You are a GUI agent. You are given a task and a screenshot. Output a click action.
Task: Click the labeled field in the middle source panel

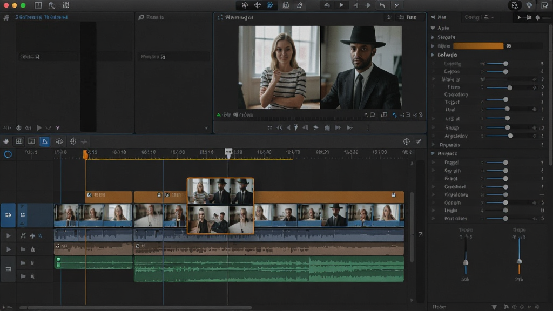click(173, 56)
